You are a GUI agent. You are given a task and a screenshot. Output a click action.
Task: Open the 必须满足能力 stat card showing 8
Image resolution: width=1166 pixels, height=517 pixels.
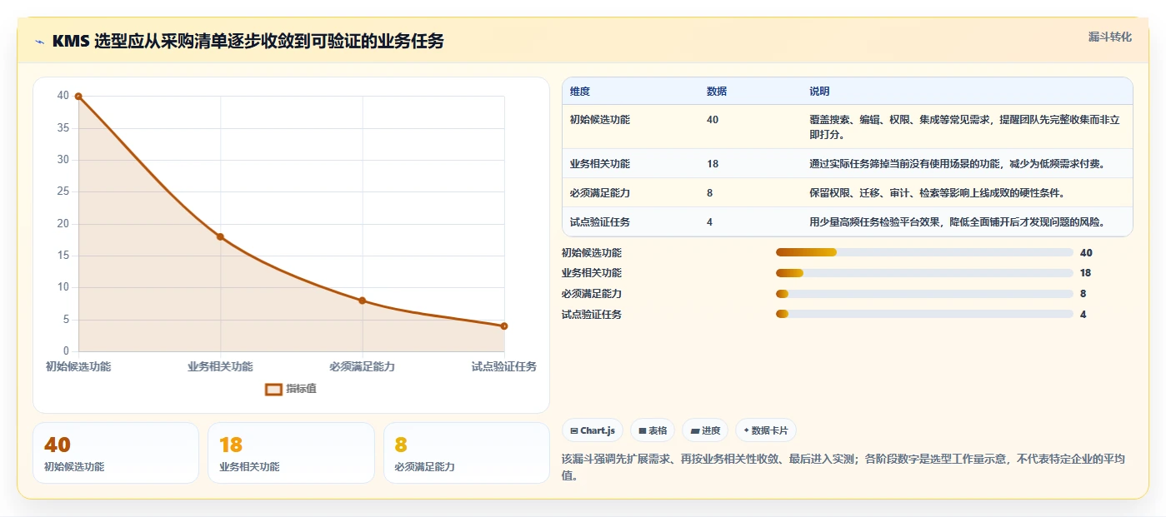click(466, 453)
